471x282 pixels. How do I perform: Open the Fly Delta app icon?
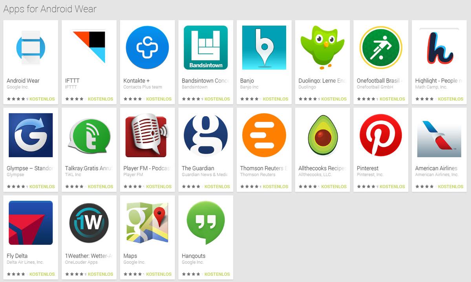coord(31,223)
